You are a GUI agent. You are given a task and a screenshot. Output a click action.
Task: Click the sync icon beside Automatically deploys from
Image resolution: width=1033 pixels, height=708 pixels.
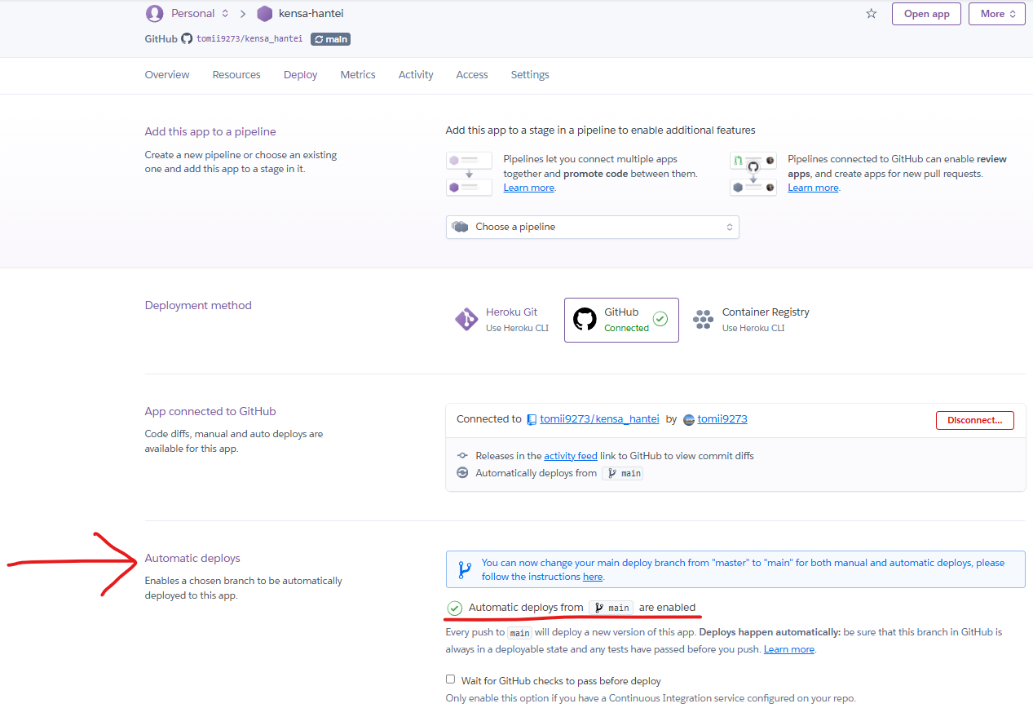[x=462, y=472]
